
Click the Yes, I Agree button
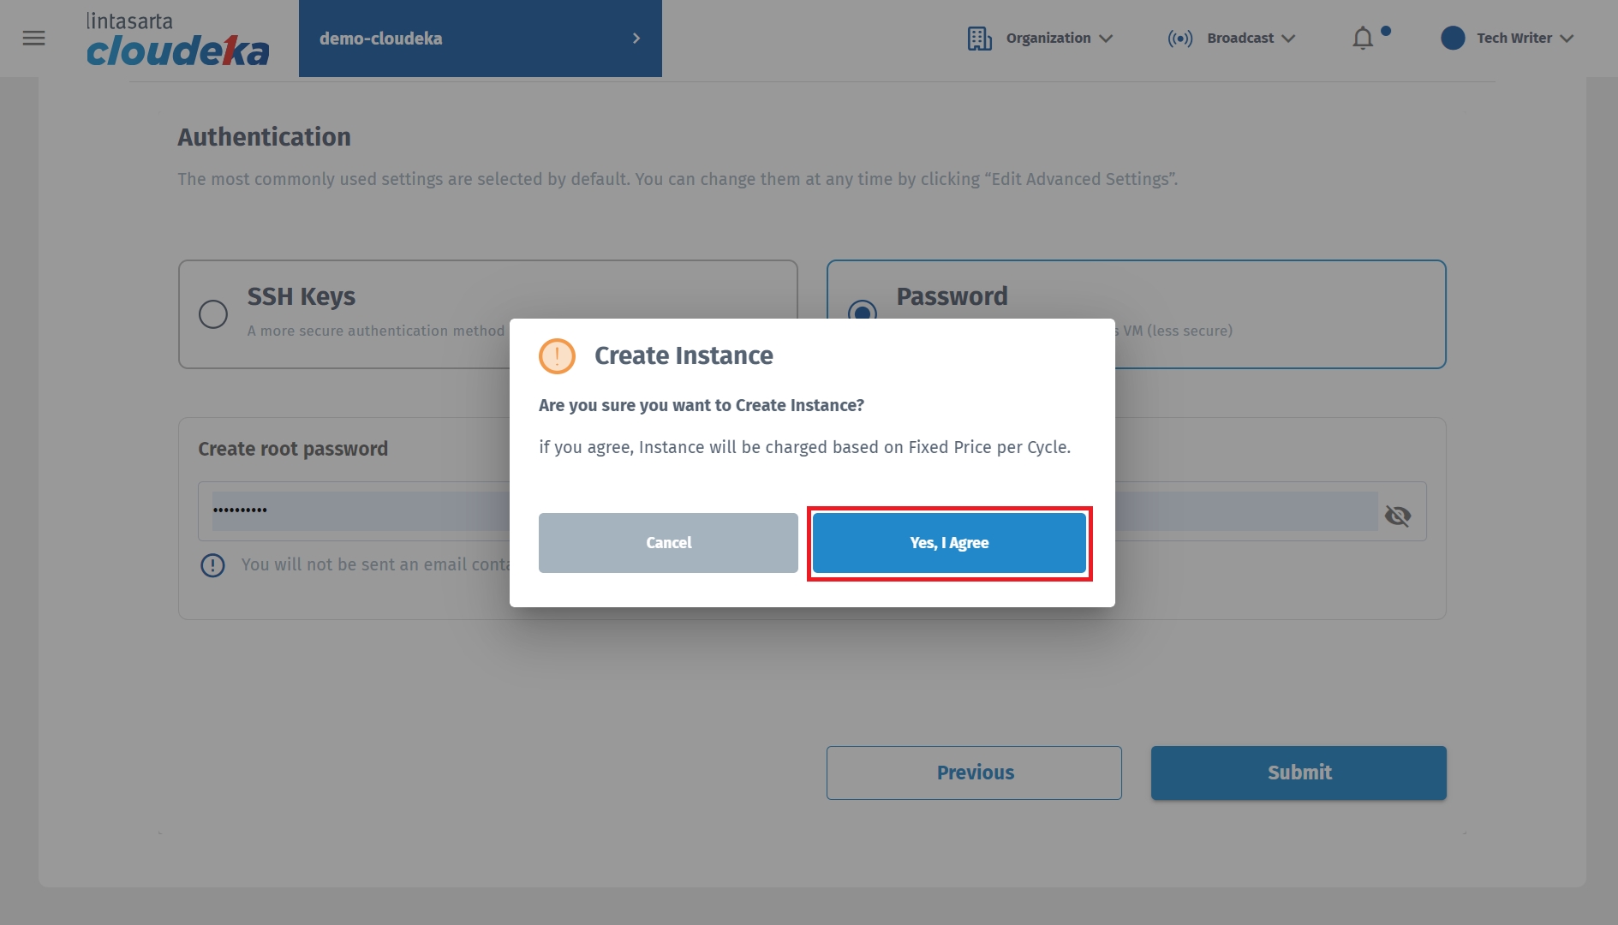pos(949,543)
